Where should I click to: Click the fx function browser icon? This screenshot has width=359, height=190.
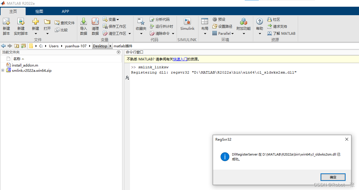pos(127,78)
